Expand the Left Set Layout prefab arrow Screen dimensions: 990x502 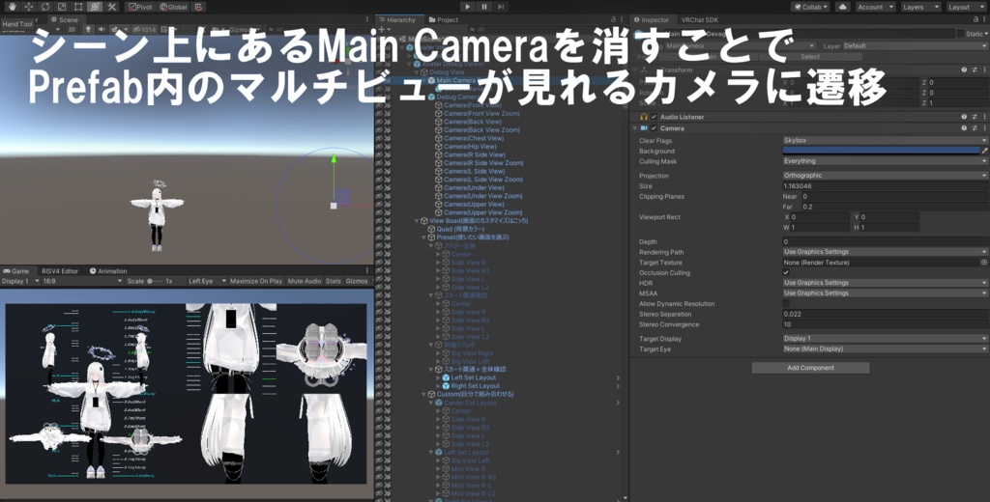[x=438, y=377]
